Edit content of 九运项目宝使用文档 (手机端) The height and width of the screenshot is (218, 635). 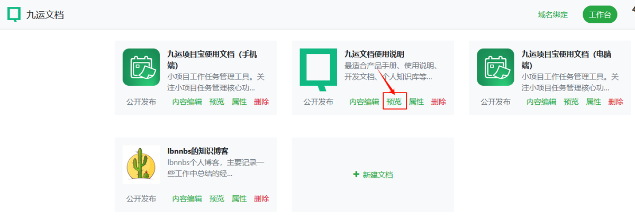pyautogui.click(x=187, y=102)
